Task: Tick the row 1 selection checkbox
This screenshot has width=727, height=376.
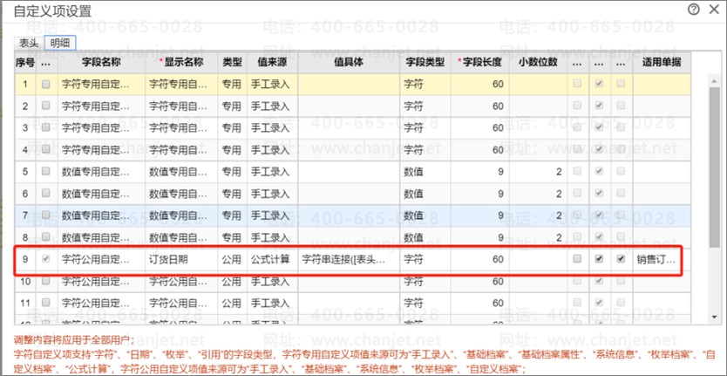Action: click(x=45, y=84)
